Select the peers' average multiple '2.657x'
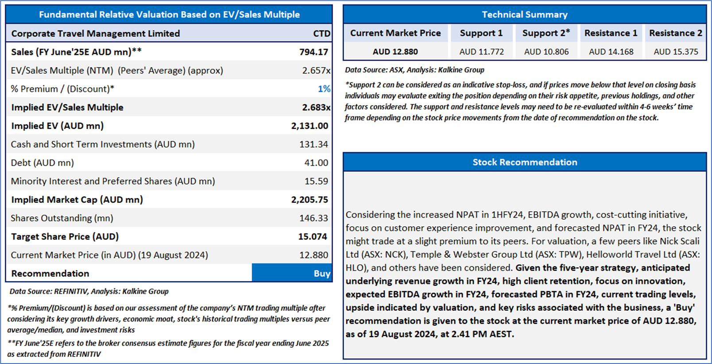Viewport: 712px width, 364px height. (x=316, y=70)
